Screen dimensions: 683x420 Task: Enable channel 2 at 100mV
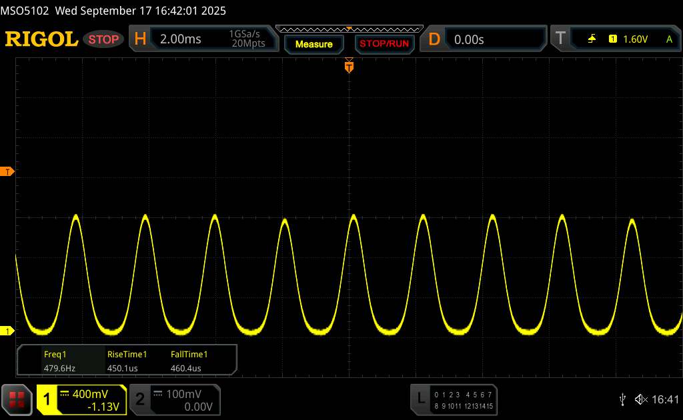tap(173, 399)
